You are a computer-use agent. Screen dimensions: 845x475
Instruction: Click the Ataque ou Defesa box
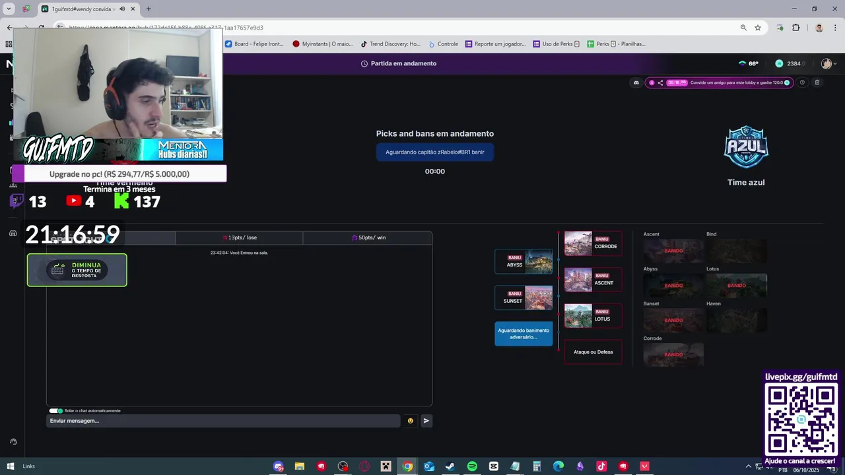tap(593, 352)
